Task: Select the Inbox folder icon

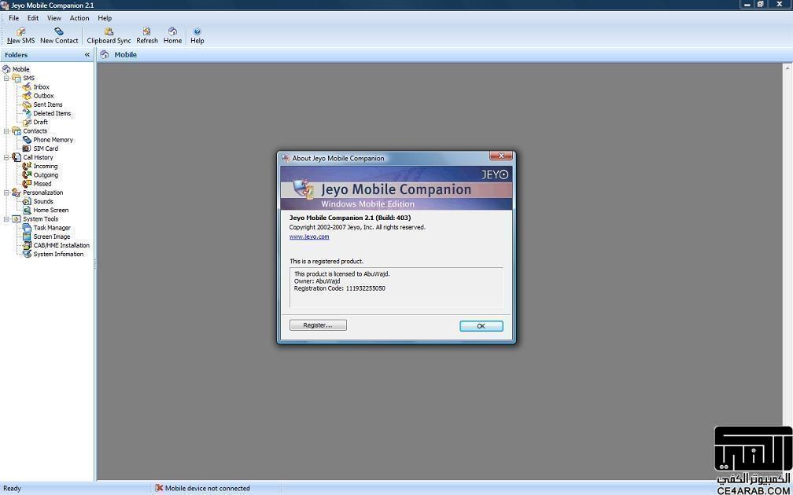Action: [x=27, y=87]
